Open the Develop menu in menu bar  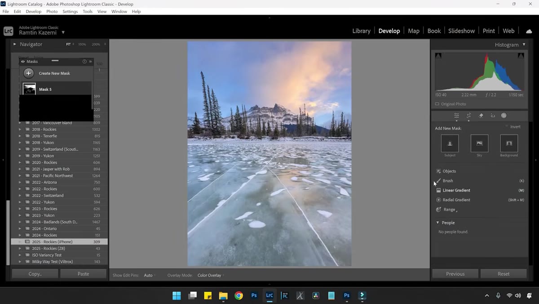34,12
